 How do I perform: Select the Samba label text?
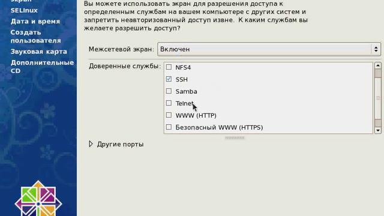[186, 92]
